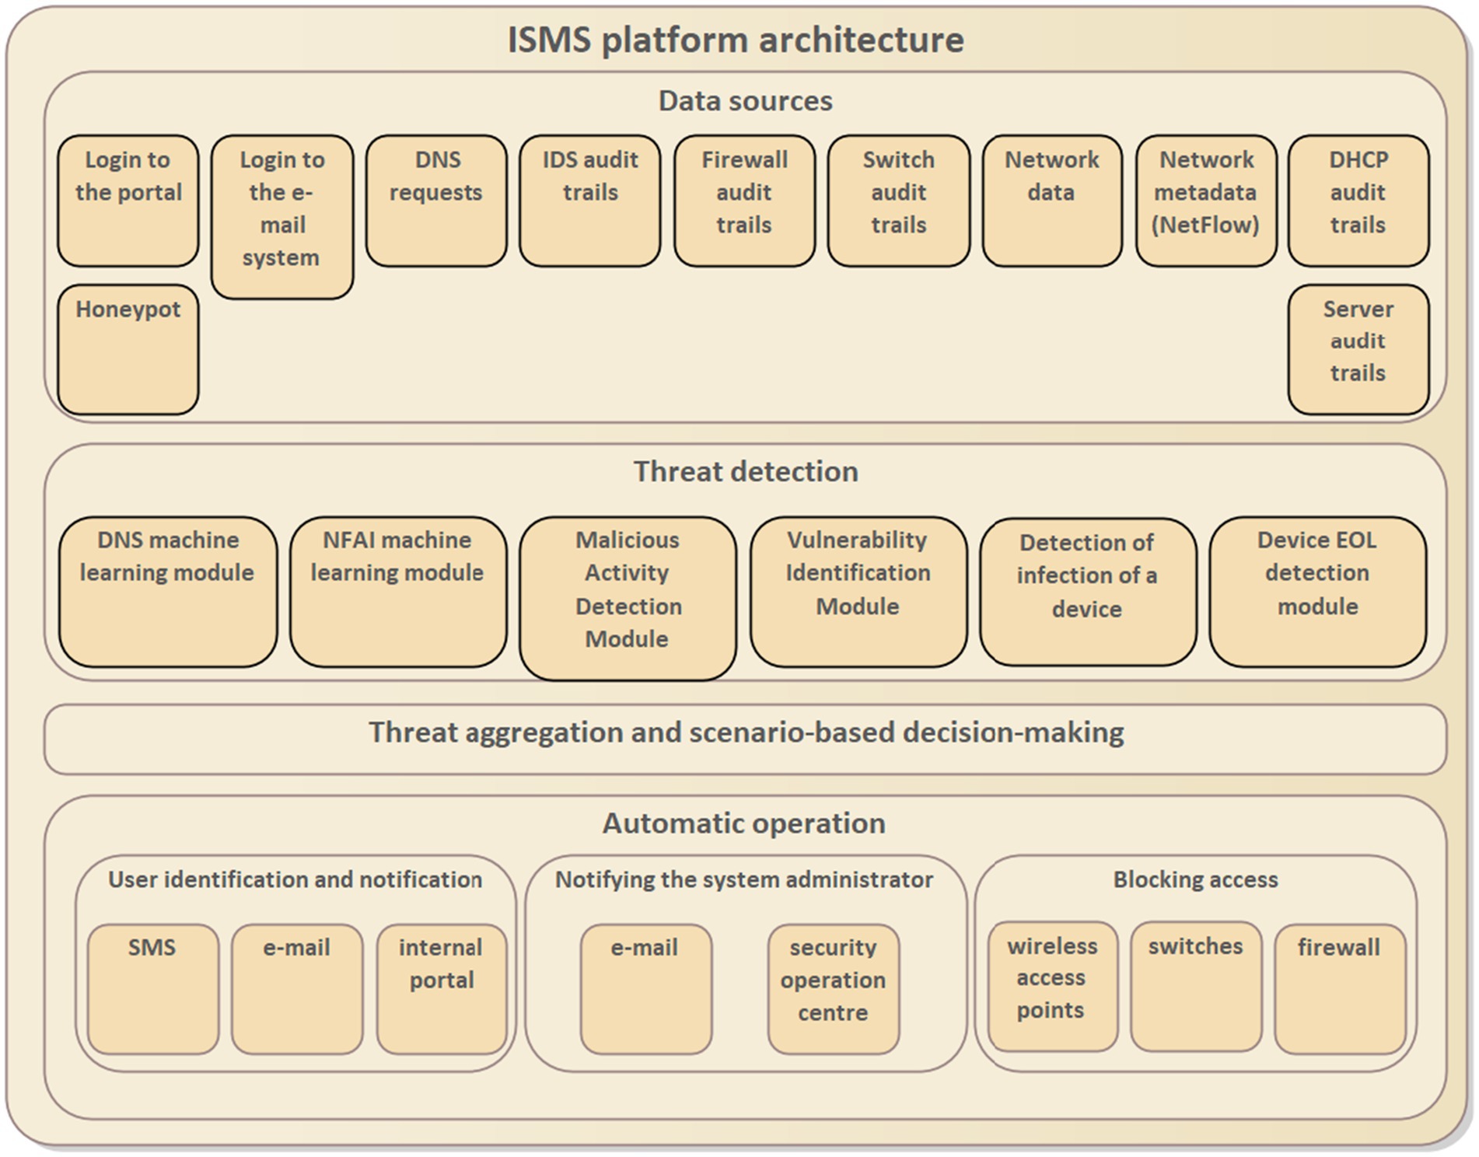This screenshot has width=1479, height=1157.
Task: Click the wireless access points box
Action: [1052, 986]
